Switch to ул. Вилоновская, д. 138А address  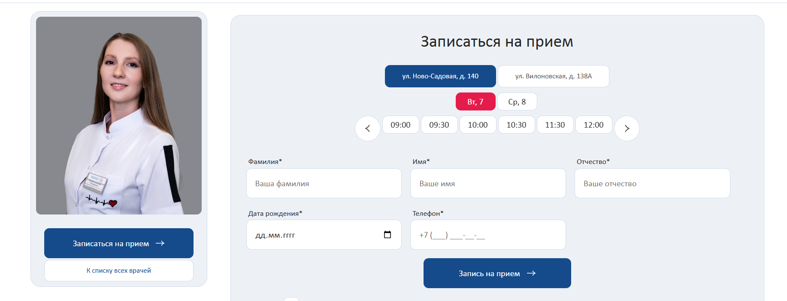[554, 76]
